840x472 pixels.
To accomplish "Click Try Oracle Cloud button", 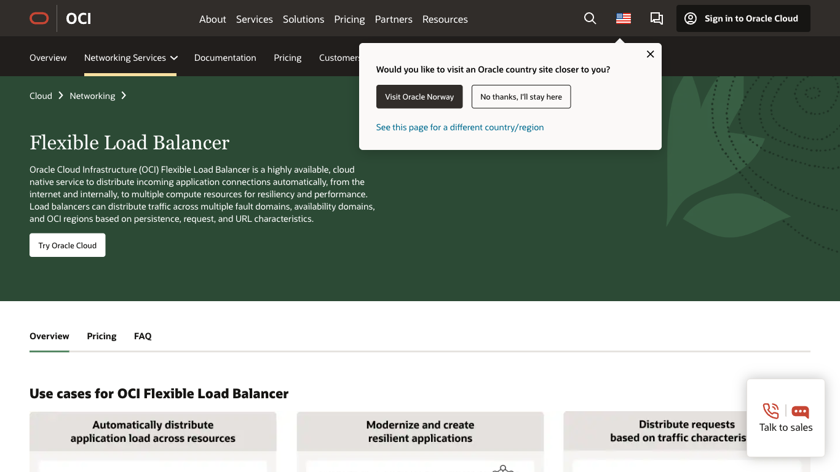I will (x=68, y=245).
